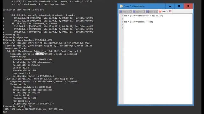Click 'R1#show ip eigrp top' command line
The image size is (204, 114).
[x=15, y=37]
